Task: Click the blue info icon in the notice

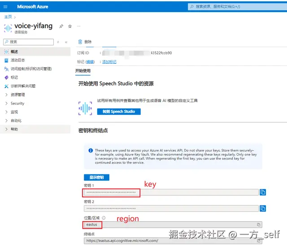Action: [x=91, y=150]
